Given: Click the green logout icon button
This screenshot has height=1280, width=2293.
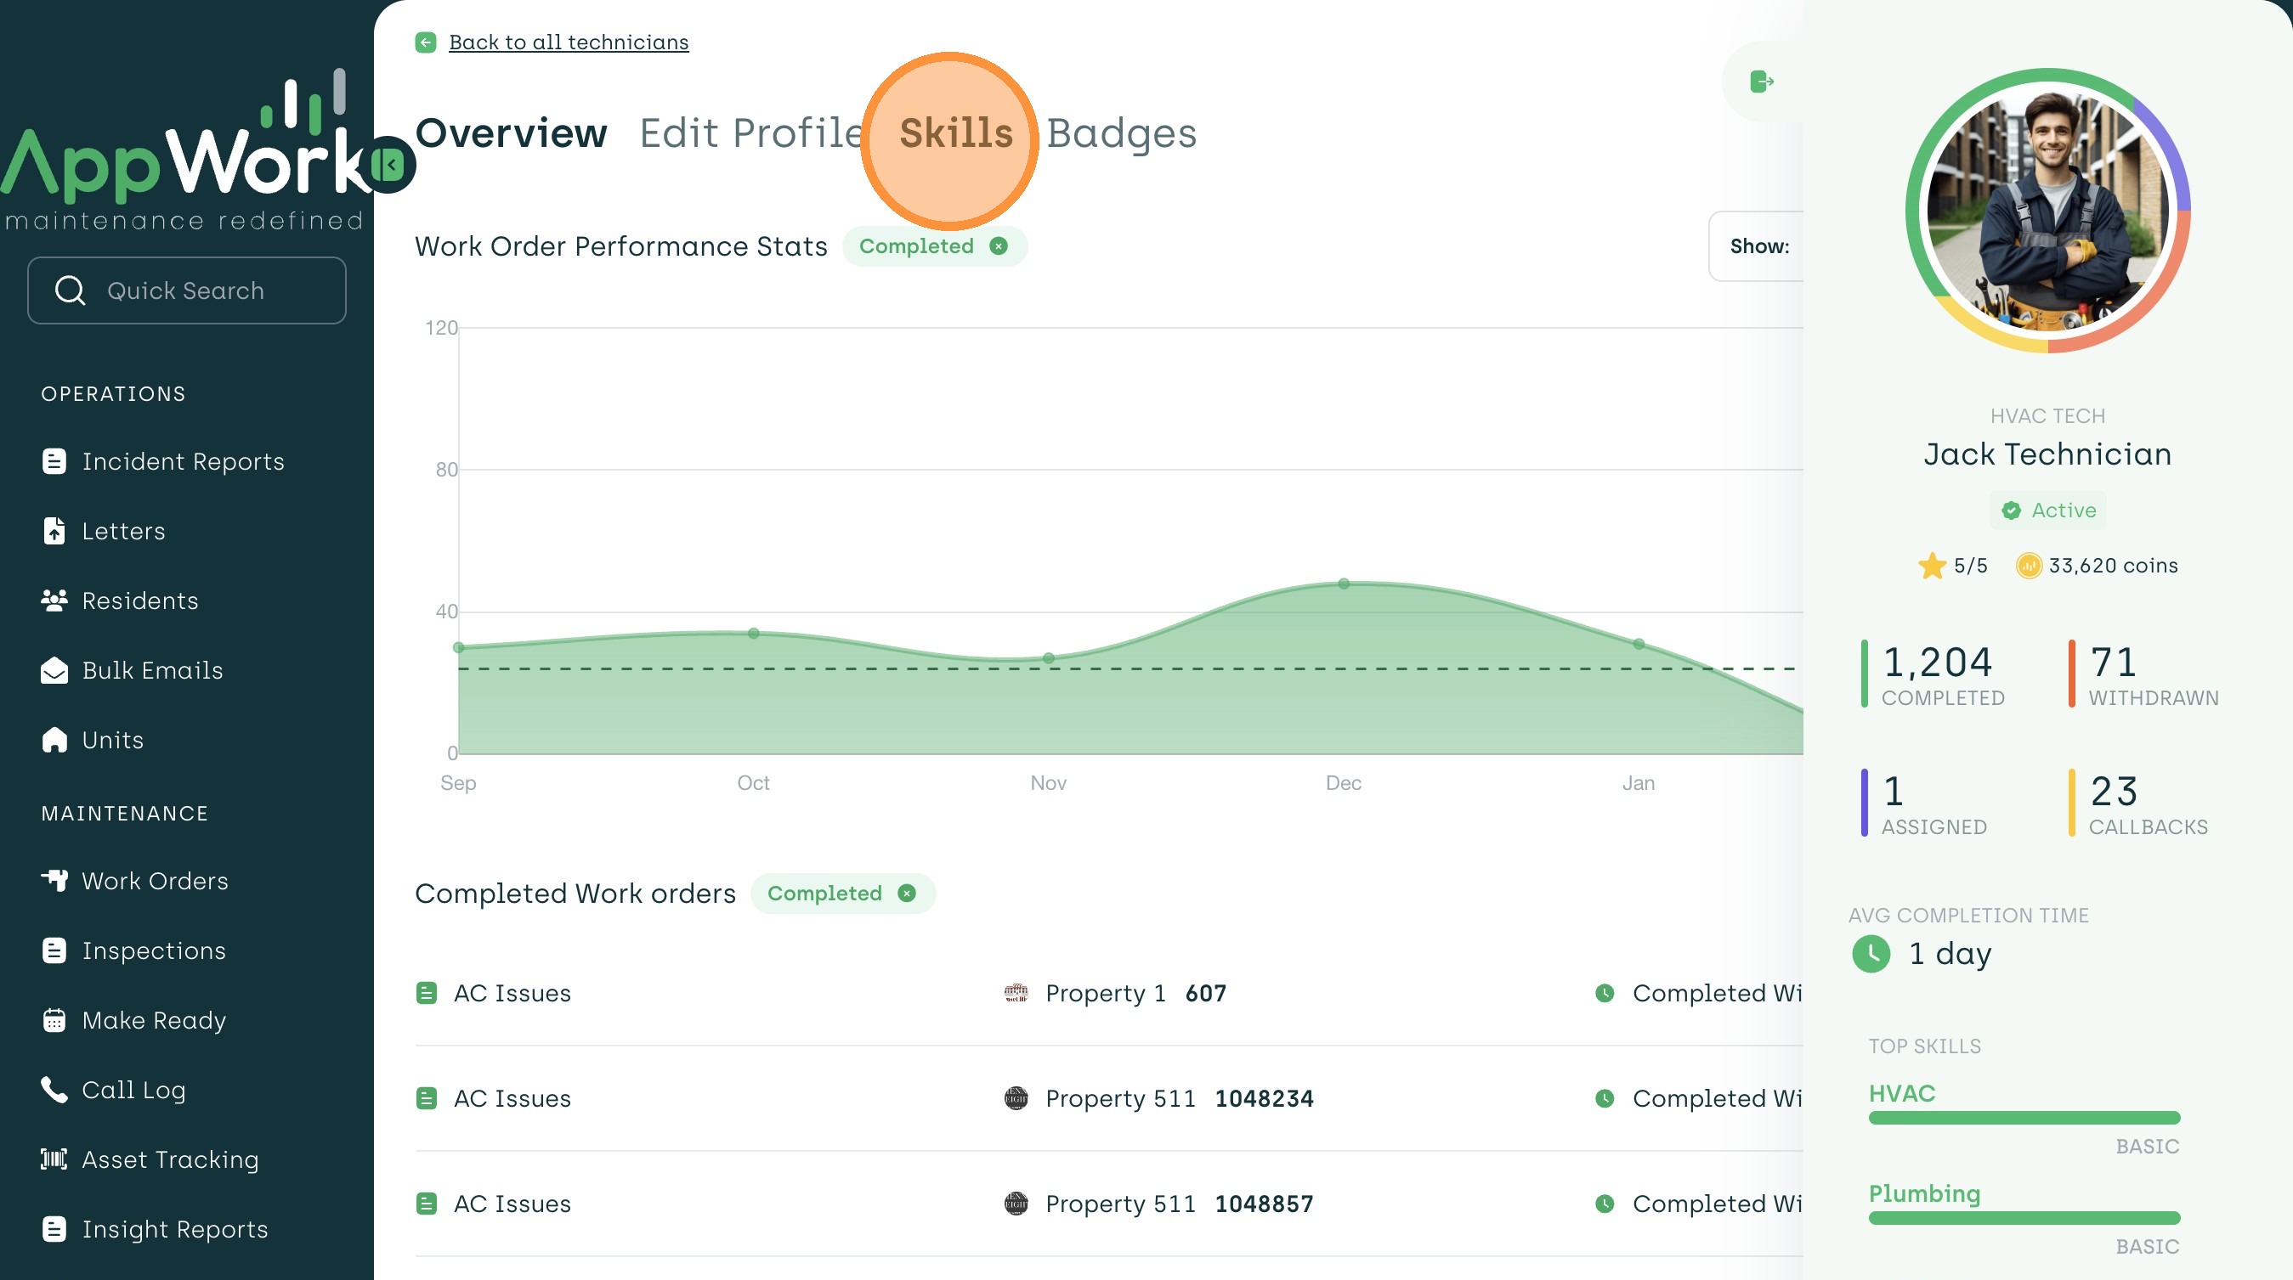Looking at the screenshot, I should (1761, 82).
